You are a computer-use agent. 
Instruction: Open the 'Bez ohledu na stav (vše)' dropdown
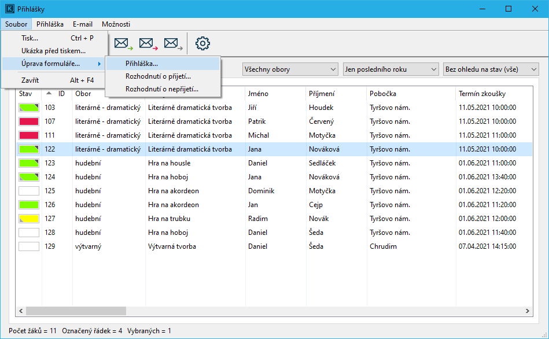point(491,69)
